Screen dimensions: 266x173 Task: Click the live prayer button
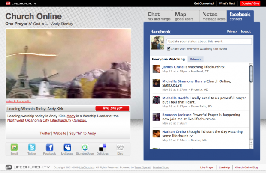tap(112, 108)
